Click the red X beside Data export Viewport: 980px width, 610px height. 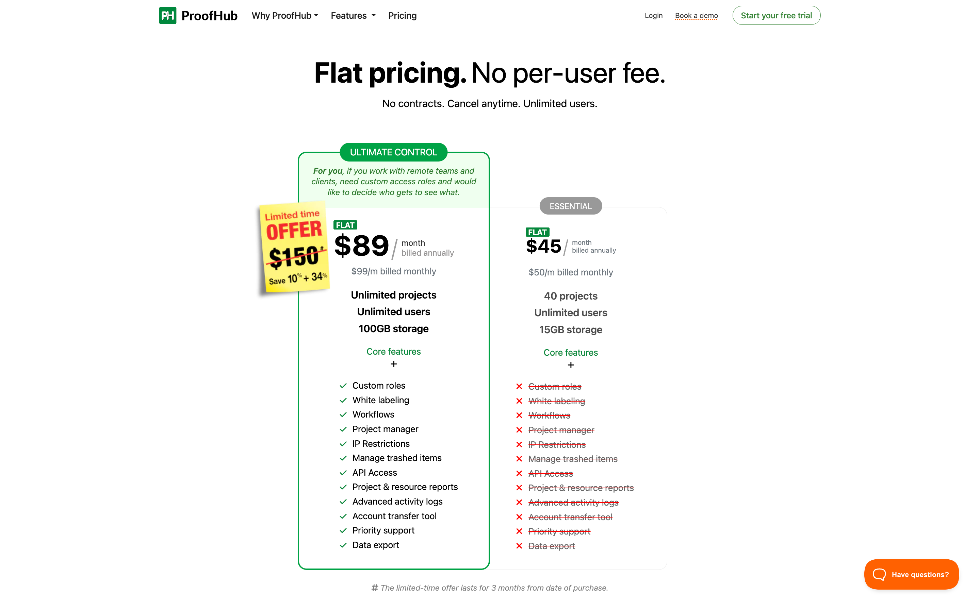coord(519,546)
